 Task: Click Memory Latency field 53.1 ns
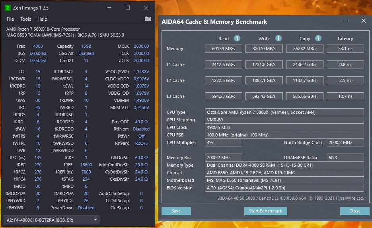point(345,49)
